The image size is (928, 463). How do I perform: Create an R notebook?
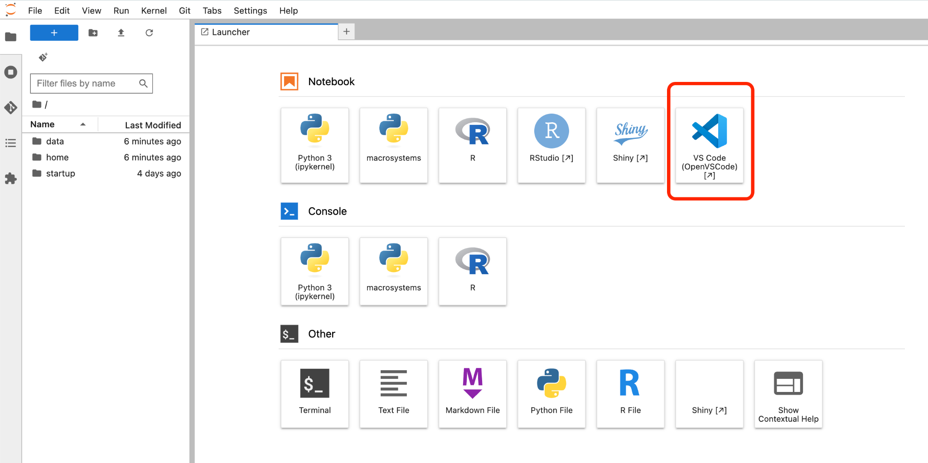(x=473, y=145)
